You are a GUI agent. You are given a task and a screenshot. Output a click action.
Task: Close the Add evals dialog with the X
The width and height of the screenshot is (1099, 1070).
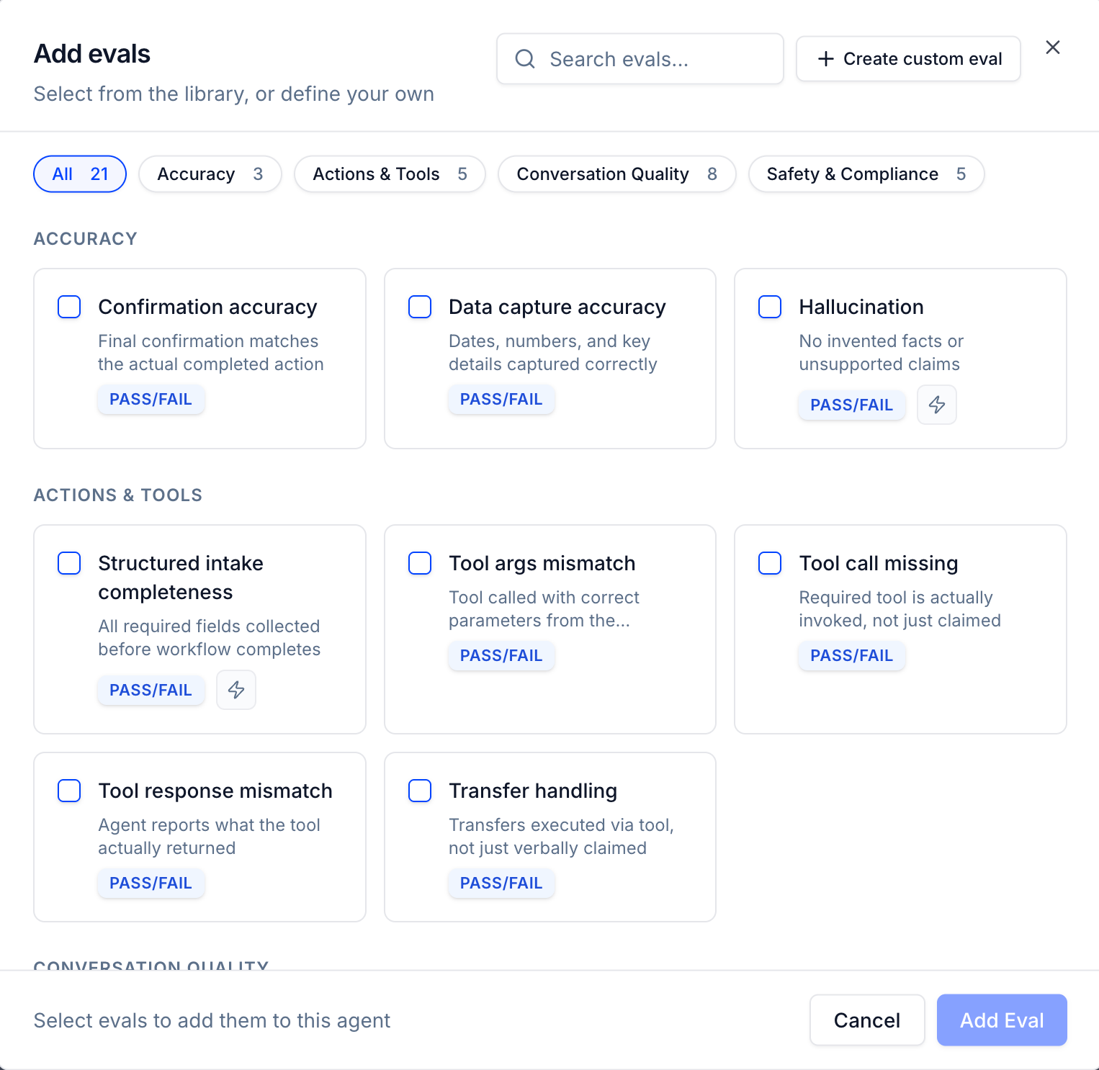1052,48
